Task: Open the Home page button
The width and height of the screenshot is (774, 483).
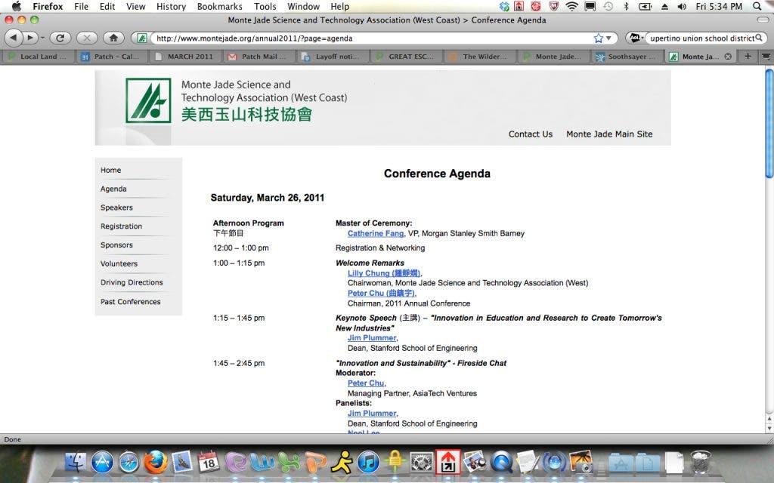Action: (113, 38)
